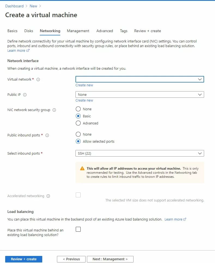Click NIC network security group info icon

point(54,110)
